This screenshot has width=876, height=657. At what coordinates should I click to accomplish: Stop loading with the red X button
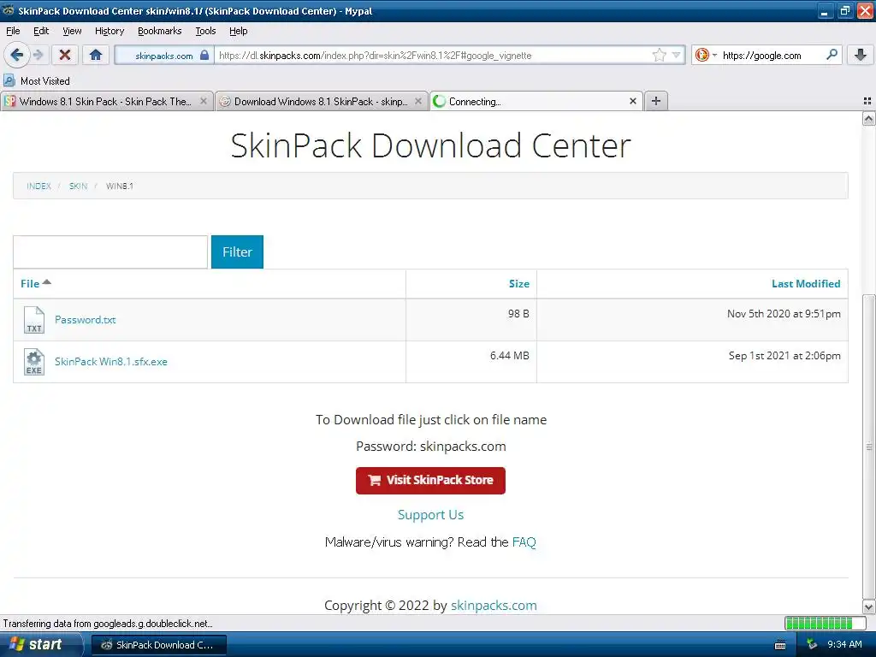(65, 55)
